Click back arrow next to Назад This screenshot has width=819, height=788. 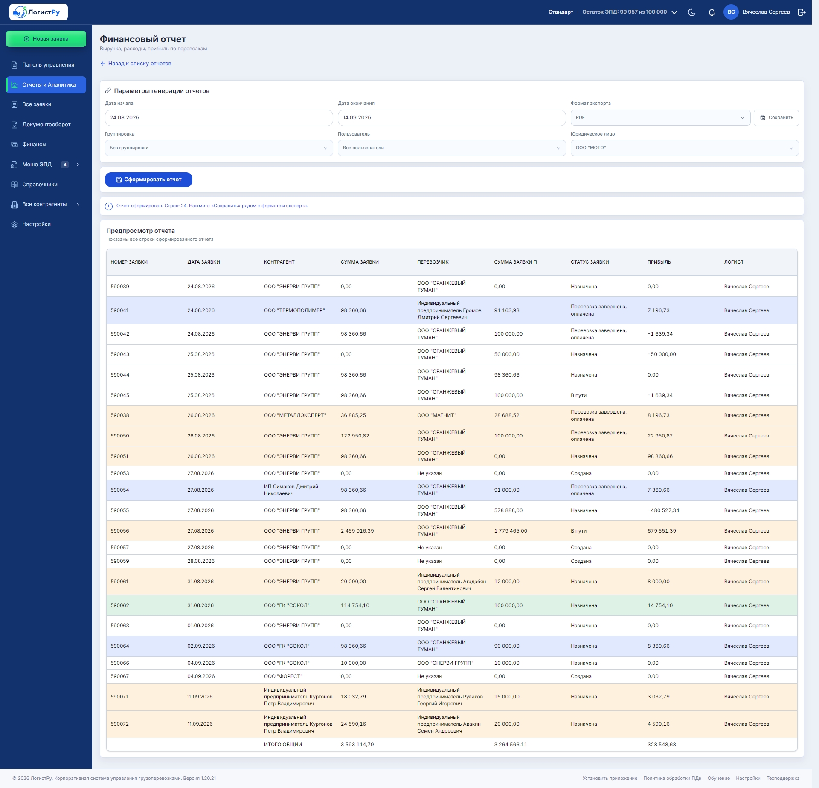103,64
